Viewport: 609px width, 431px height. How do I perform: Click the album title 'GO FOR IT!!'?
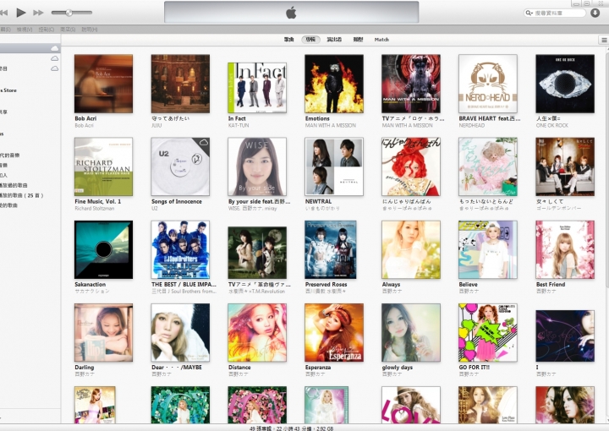coord(475,368)
